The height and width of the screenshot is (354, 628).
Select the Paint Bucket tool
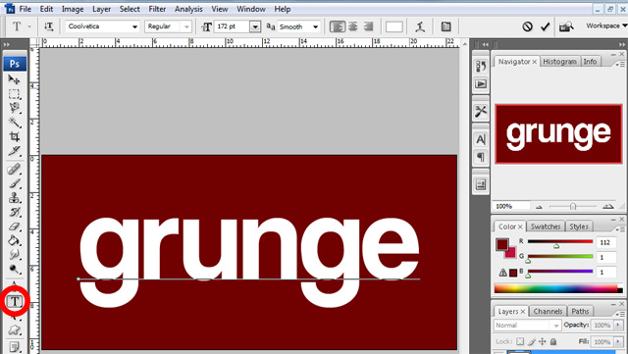[14, 240]
